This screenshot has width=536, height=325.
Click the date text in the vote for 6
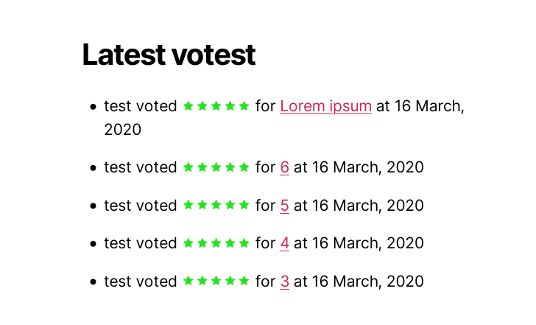pos(368,167)
